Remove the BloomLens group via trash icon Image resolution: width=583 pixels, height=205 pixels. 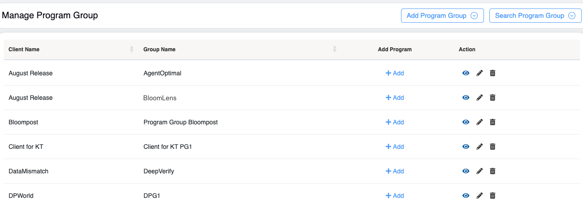(x=492, y=98)
